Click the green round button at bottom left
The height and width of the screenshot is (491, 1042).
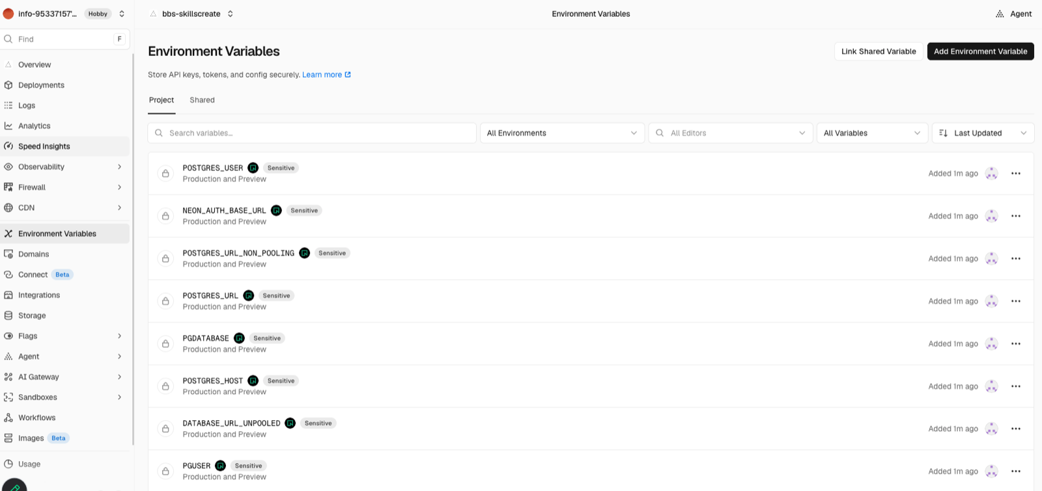[14, 486]
